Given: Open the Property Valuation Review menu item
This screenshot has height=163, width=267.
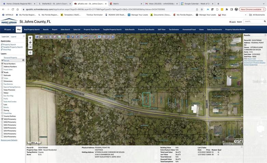Looking at the screenshot, I should [235, 30].
